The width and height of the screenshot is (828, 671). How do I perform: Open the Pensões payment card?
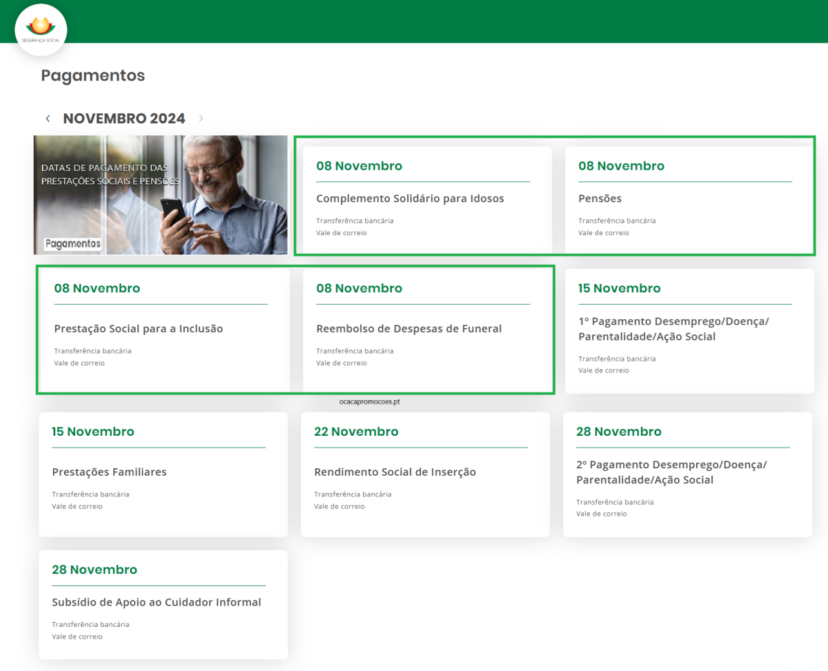pyautogui.click(x=689, y=200)
